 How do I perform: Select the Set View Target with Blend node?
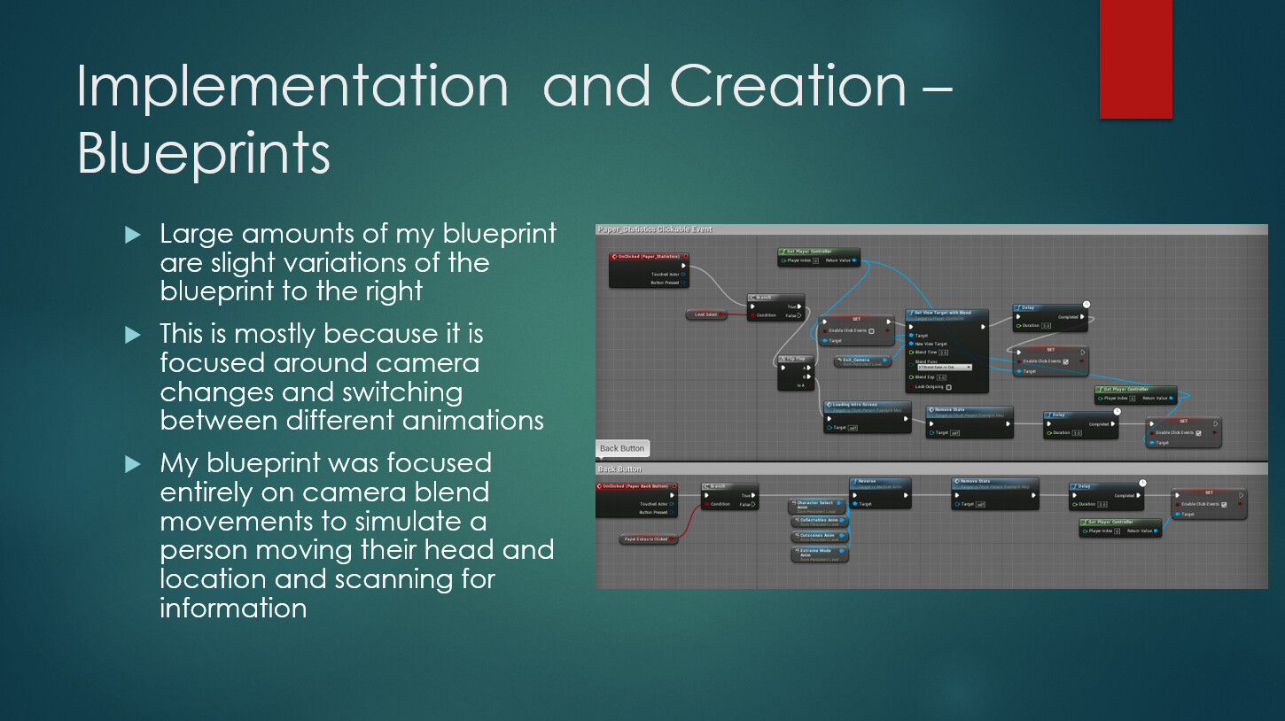(x=944, y=314)
